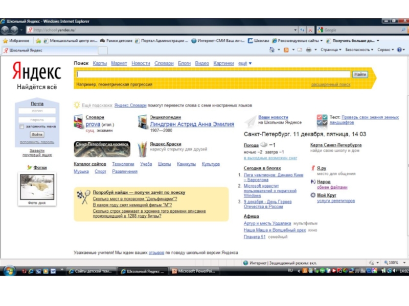Select the Новости tab above search
This screenshot has height=306, width=409.
[141, 63]
